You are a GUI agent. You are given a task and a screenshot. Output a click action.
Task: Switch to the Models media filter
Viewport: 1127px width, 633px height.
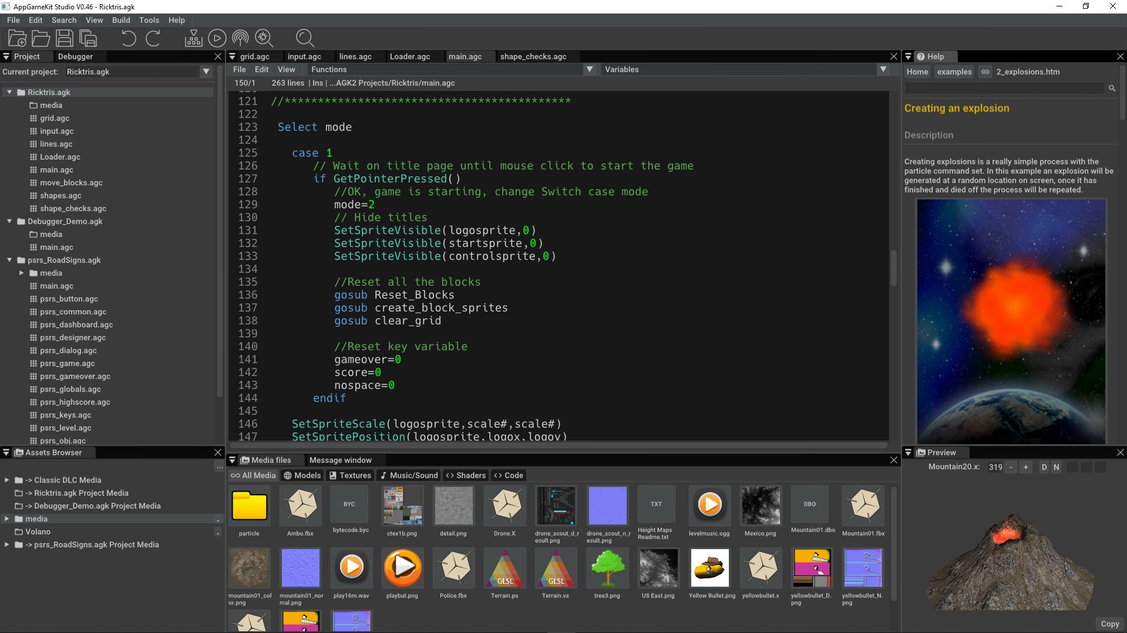tap(302, 475)
